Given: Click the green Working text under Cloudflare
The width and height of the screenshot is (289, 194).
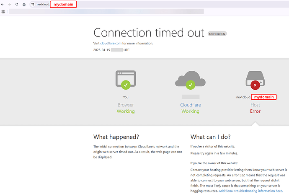Looking at the screenshot, I should tap(190, 111).
